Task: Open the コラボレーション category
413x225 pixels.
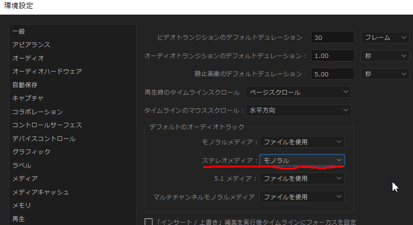Action: [38, 112]
